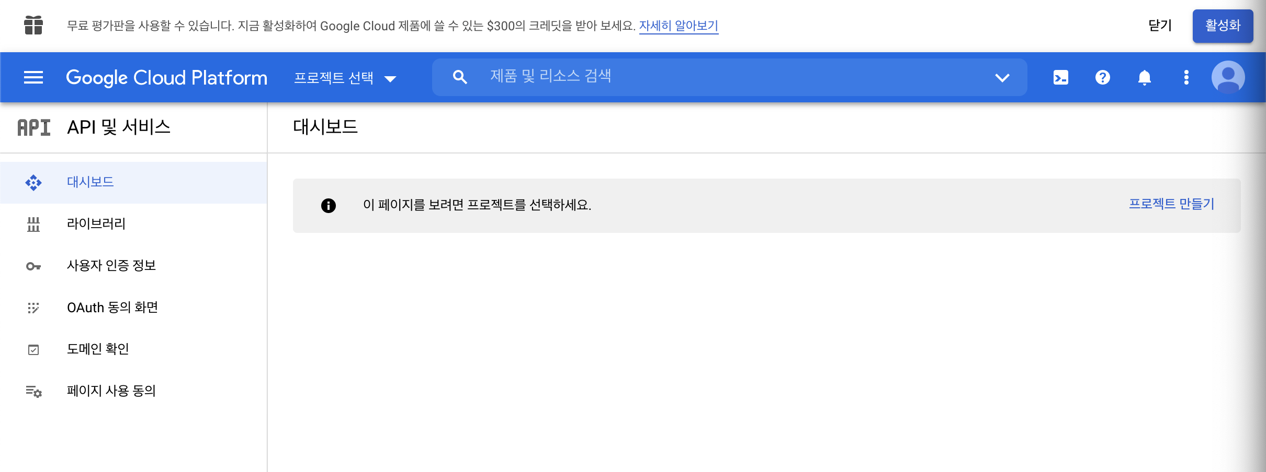Open 라이브러리 in the sidebar
The height and width of the screenshot is (472, 1266).
coord(133,224)
